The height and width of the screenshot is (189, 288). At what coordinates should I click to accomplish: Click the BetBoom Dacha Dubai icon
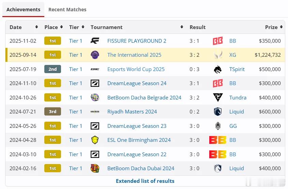[95, 168]
